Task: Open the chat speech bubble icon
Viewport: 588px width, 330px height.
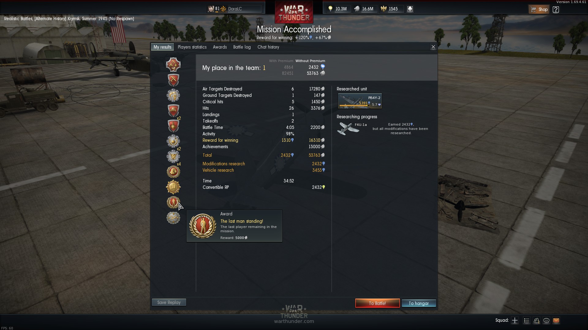Action: coord(546,321)
